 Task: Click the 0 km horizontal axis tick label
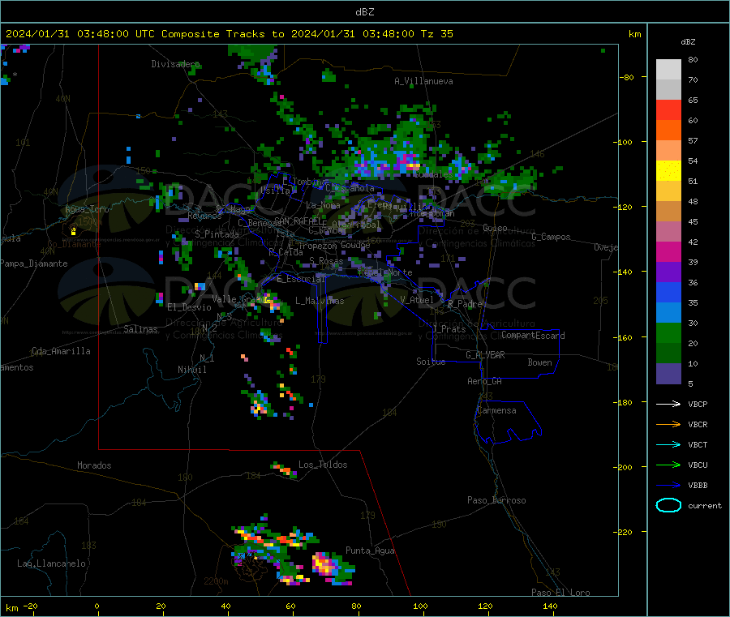(x=97, y=606)
